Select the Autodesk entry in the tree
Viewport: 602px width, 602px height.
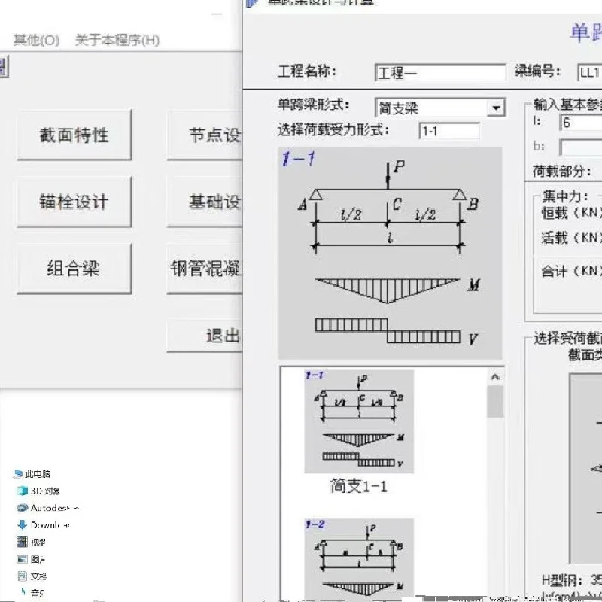coord(48,508)
